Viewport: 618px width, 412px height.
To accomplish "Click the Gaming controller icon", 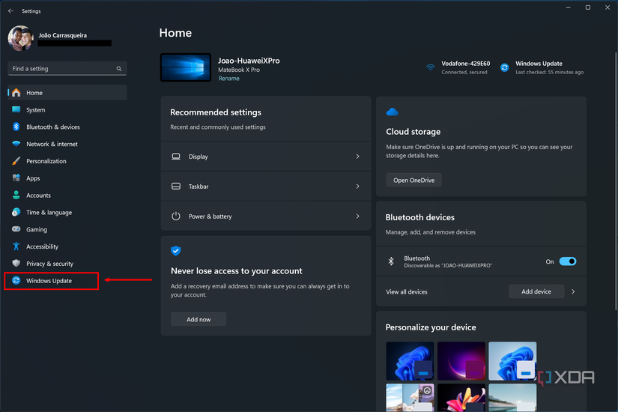I will (x=16, y=229).
